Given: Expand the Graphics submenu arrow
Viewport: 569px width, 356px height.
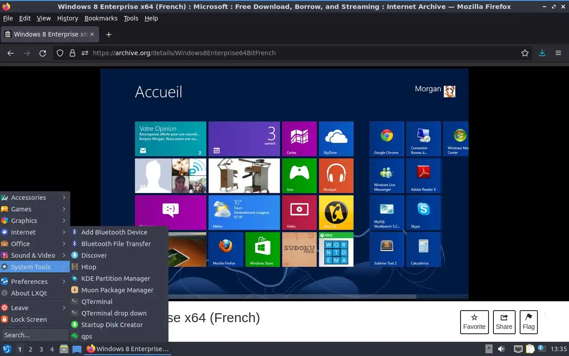Looking at the screenshot, I should pos(64,221).
